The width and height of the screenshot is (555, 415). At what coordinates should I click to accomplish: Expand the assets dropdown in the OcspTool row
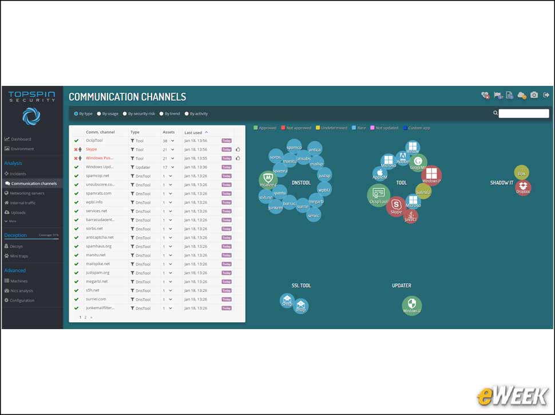(172, 141)
